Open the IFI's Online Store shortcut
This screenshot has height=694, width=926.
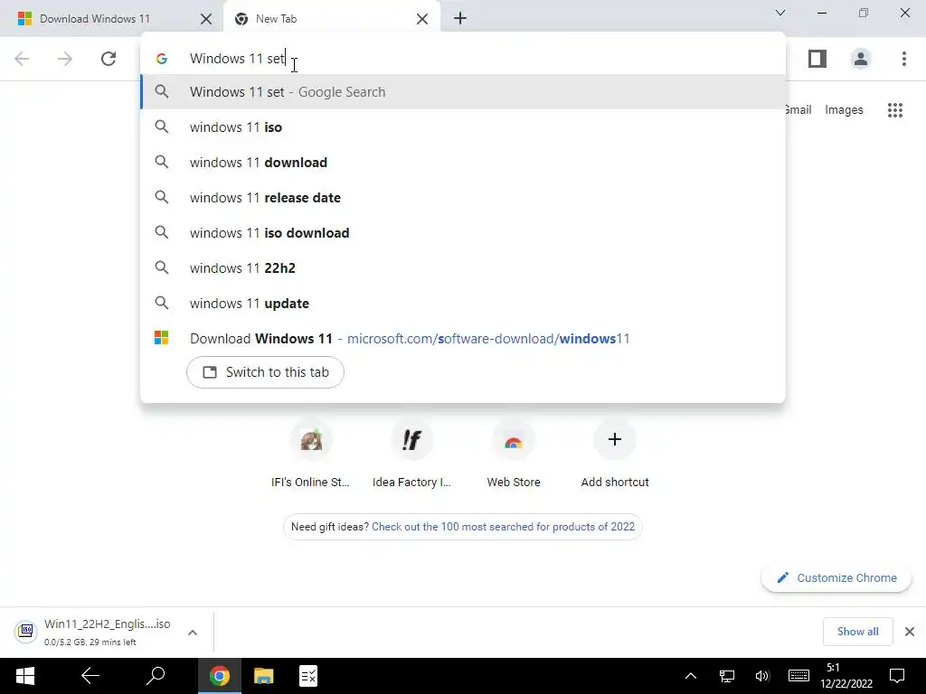pyautogui.click(x=311, y=455)
